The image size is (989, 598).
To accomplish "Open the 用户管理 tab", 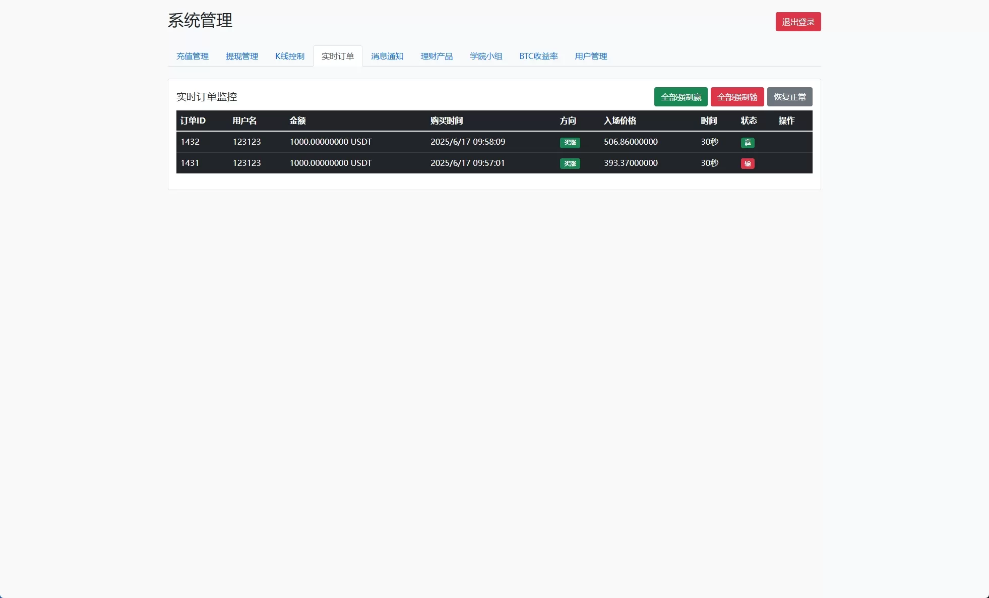I will [x=590, y=56].
